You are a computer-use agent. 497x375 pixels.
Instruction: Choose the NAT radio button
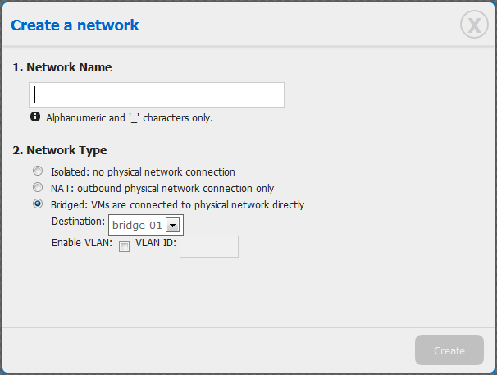(x=37, y=188)
